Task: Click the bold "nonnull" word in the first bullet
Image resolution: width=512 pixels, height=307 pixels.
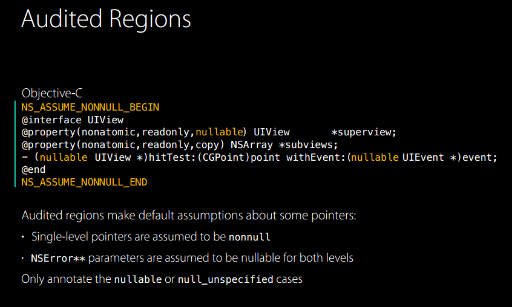Action: pos(249,237)
